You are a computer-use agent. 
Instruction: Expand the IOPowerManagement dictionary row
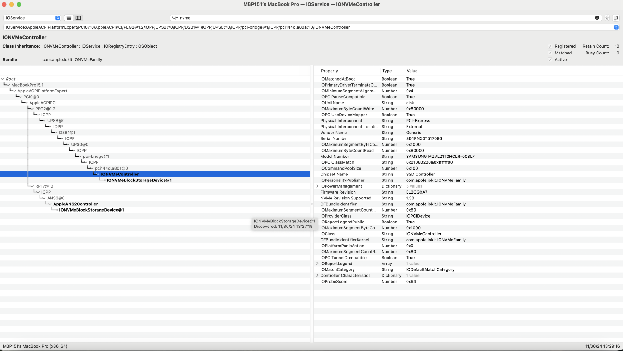click(317, 186)
